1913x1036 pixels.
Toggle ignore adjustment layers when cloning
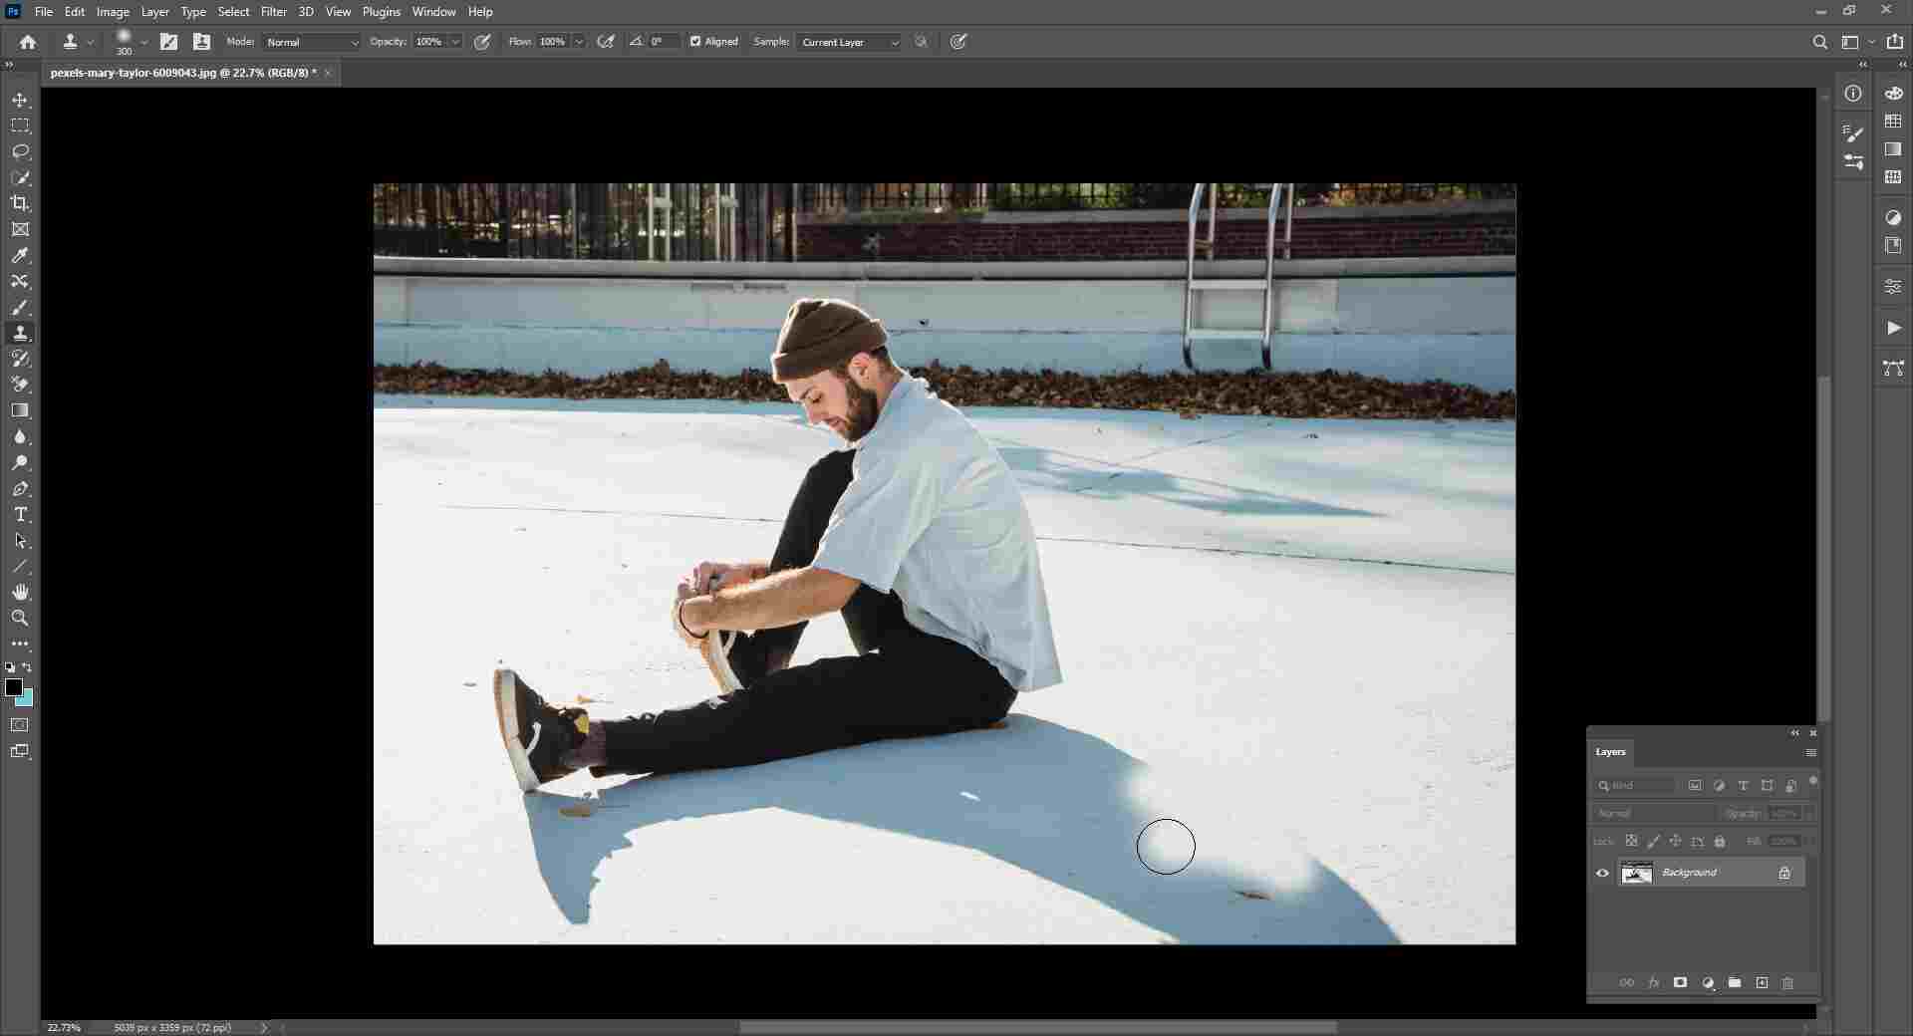(922, 42)
